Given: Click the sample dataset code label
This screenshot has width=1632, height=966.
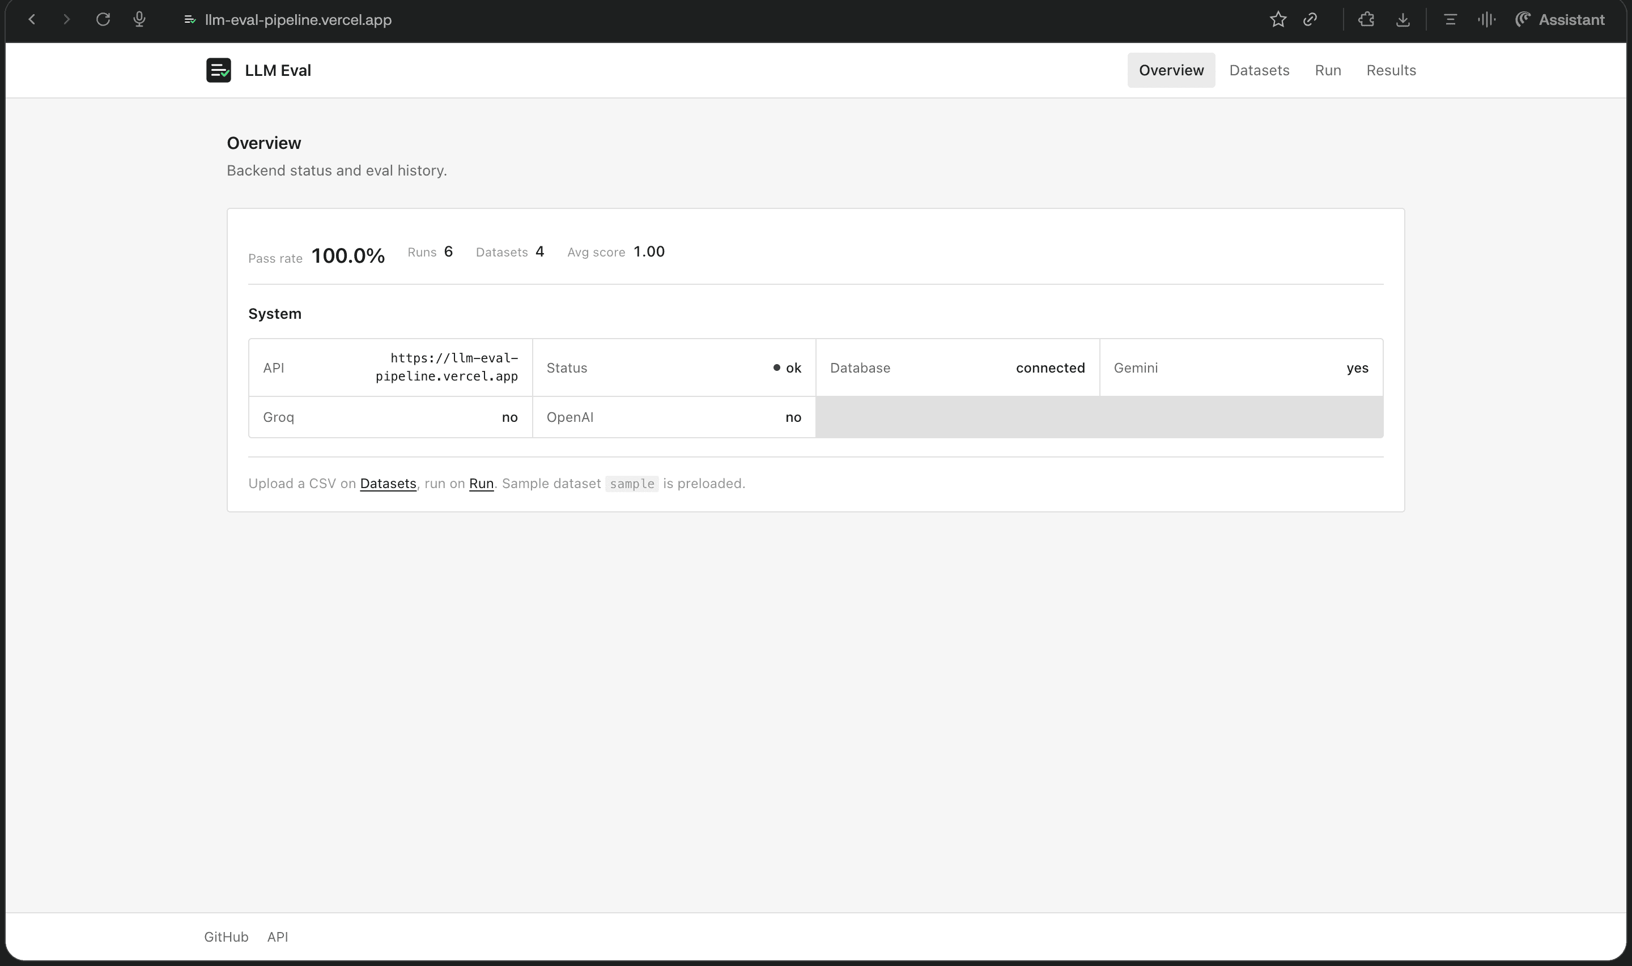Looking at the screenshot, I should [x=632, y=484].
